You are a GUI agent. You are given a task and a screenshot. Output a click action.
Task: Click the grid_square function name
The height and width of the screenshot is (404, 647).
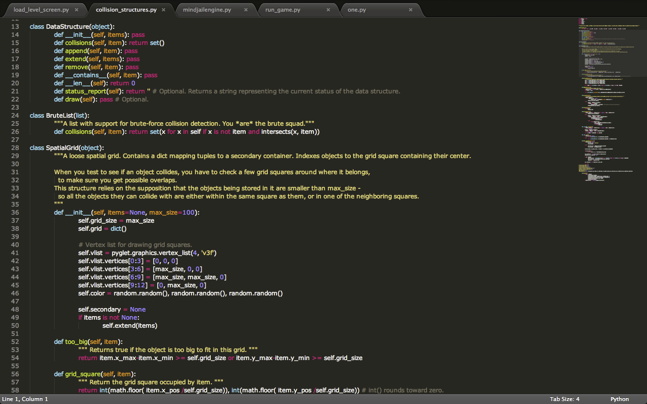click(83, 374)
